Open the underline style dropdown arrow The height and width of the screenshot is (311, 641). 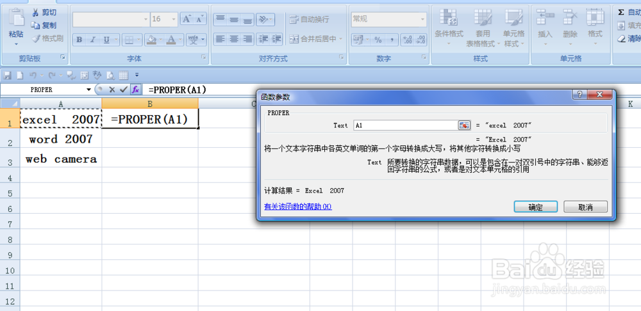pos(116,40)
